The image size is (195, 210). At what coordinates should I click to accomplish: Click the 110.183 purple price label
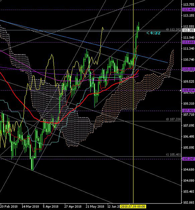[x=188, y=69]
